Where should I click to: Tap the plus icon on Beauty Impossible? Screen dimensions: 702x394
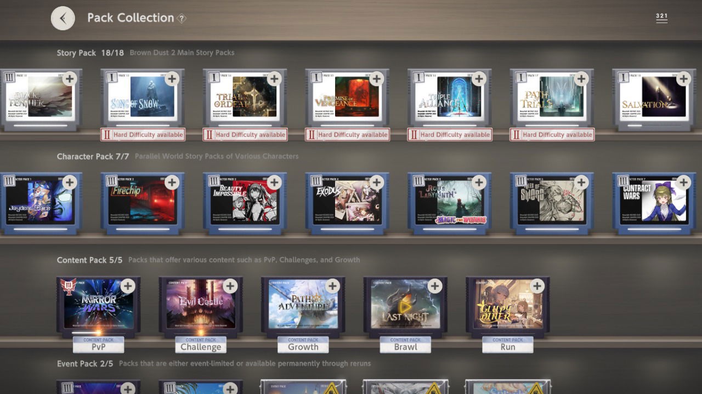[x=274, y=182]
